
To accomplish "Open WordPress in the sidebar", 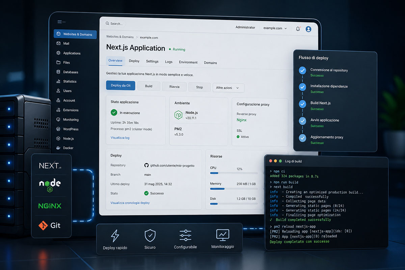I will pyautogui.click(x=67, y=129).
